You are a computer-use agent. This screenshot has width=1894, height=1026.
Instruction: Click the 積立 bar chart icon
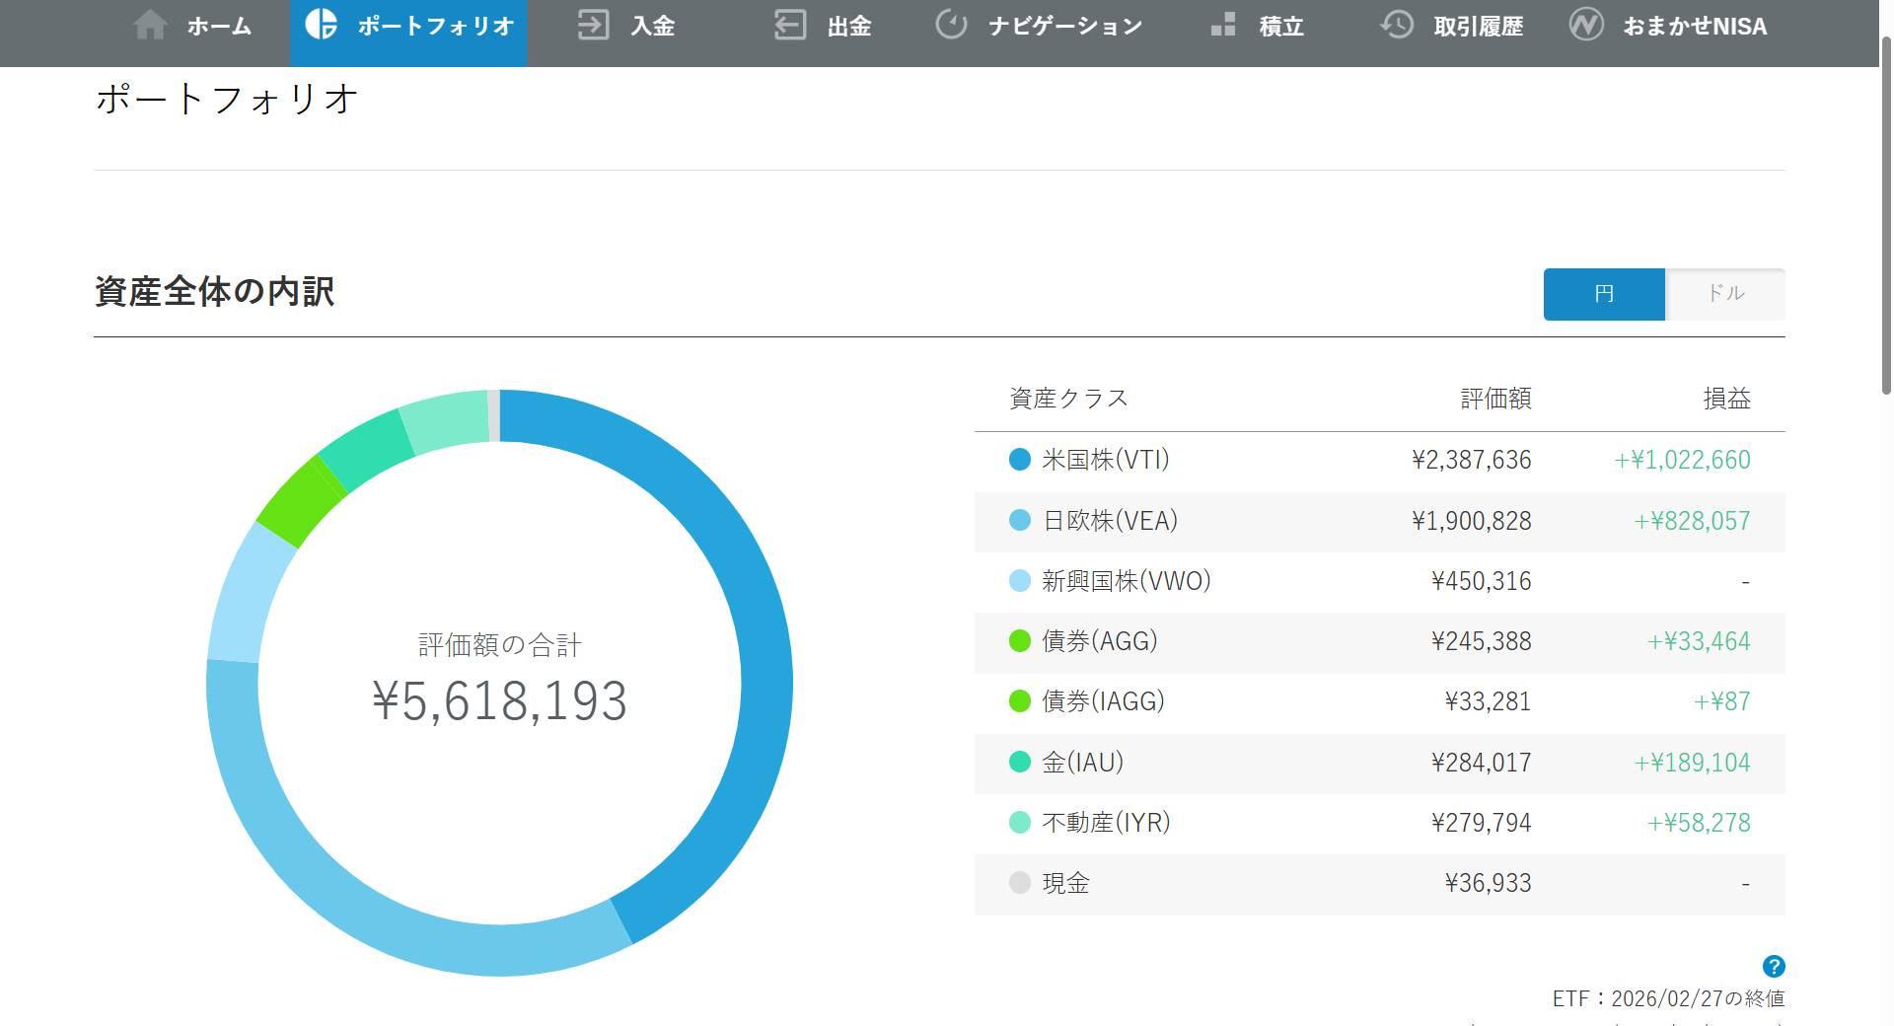pyautogui.click(x=1223, y=26)
